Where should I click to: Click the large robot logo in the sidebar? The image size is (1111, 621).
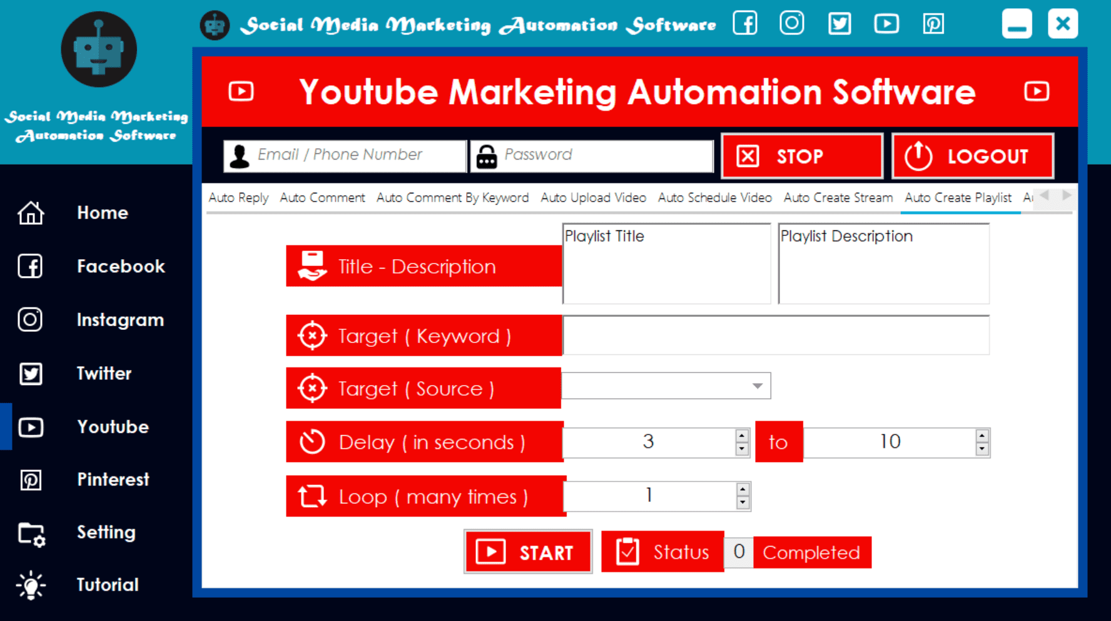99,49
